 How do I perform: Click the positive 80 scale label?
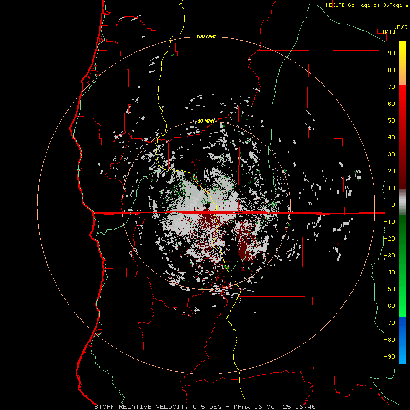391,70
